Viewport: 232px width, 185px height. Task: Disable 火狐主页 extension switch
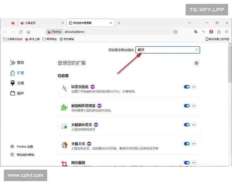click(x=187, y=144)
